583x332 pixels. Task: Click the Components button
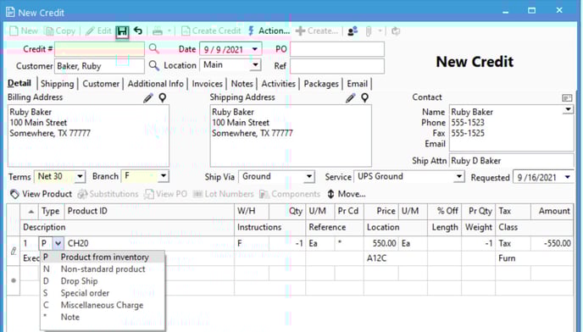tap(290, 194)
